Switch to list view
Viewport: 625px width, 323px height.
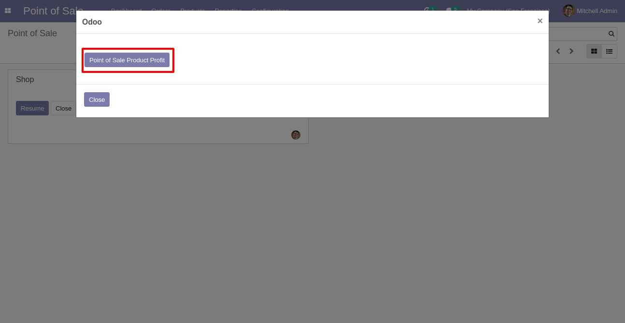point(610,51)
